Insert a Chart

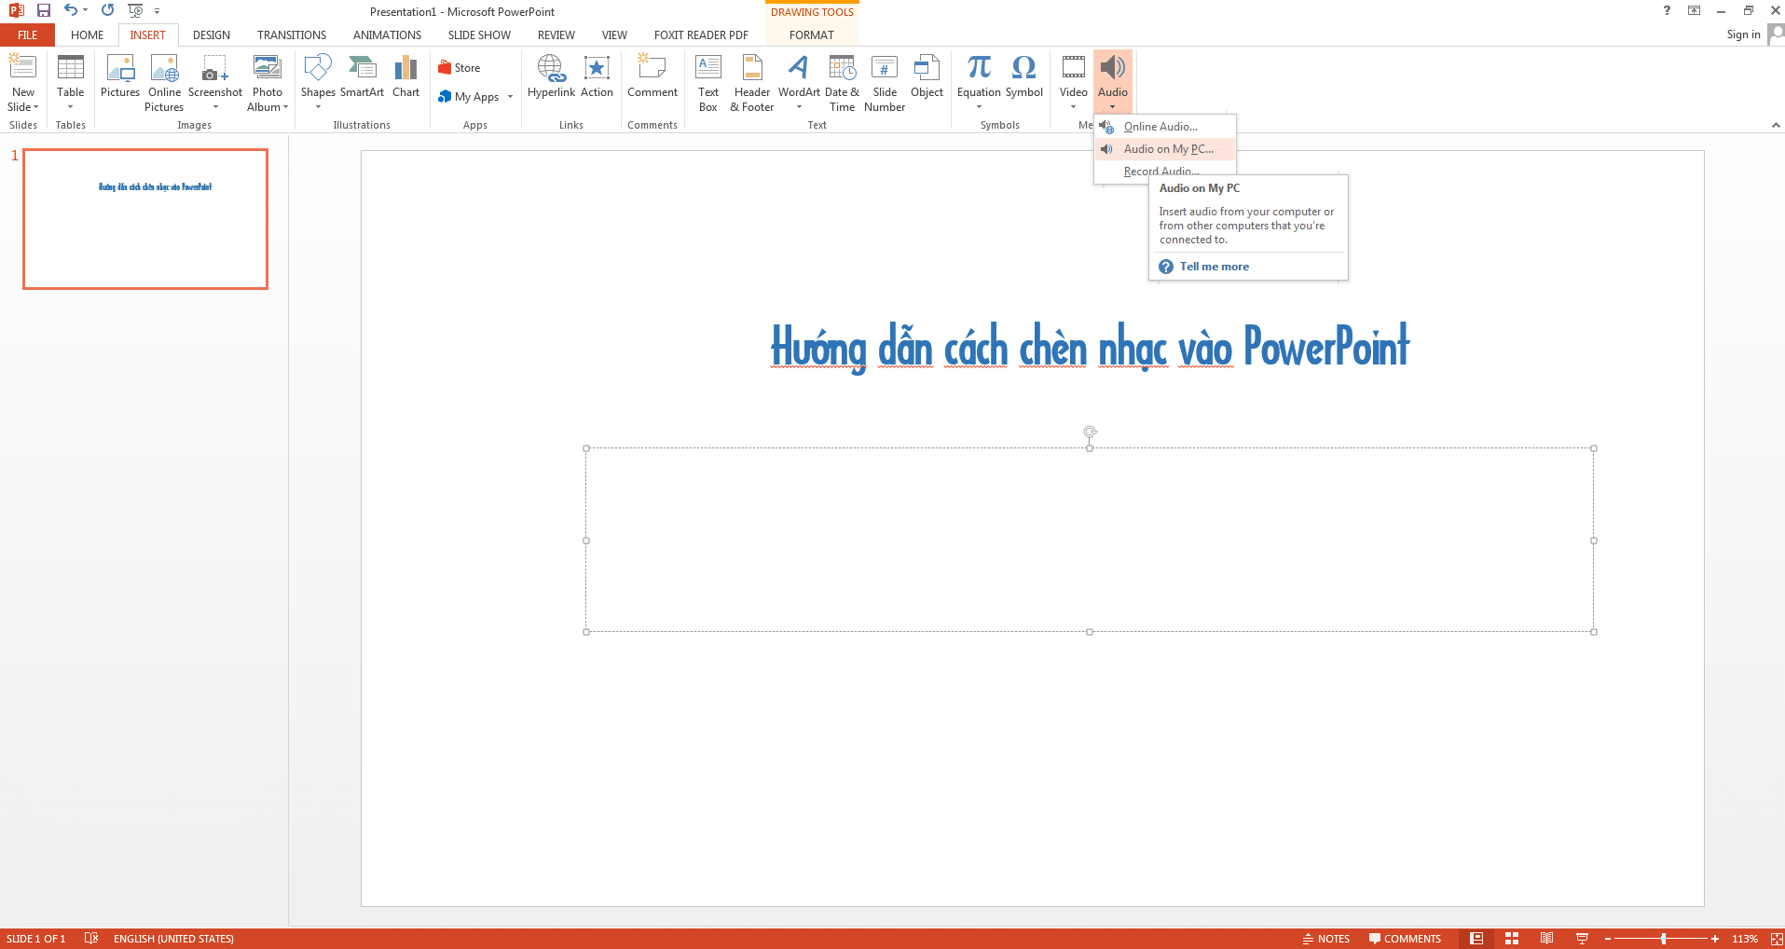click(405, 76)
